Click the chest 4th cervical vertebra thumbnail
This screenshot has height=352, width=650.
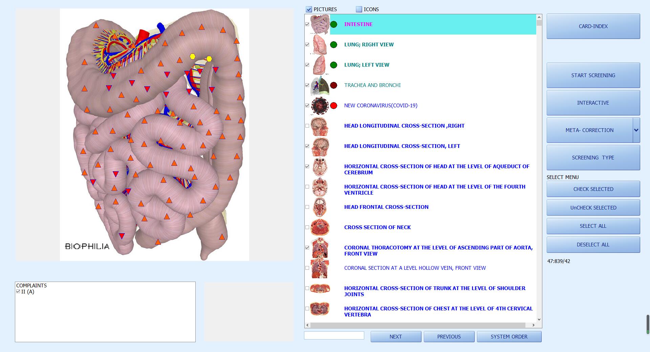point(320,309)
